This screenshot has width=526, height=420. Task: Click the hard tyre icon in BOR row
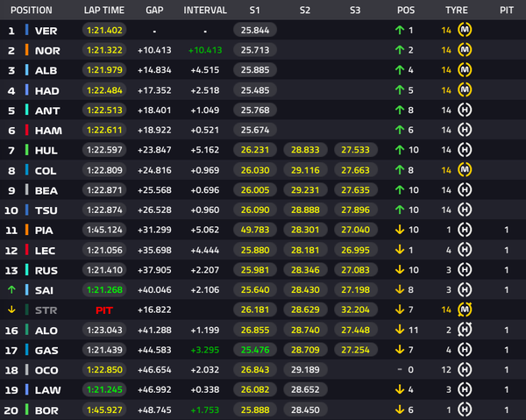[465, 409]
